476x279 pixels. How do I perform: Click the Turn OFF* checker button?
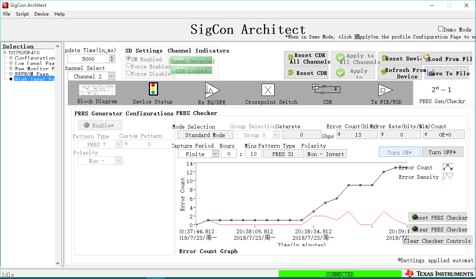pyautogui.click(x=442, y=152)
